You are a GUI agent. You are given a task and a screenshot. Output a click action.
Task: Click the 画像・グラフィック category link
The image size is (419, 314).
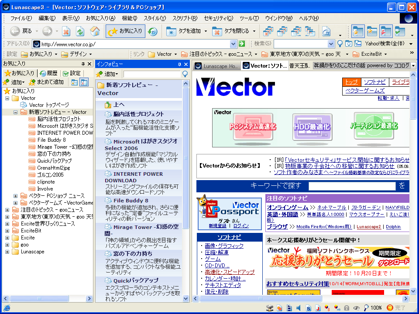click(224, 246)
